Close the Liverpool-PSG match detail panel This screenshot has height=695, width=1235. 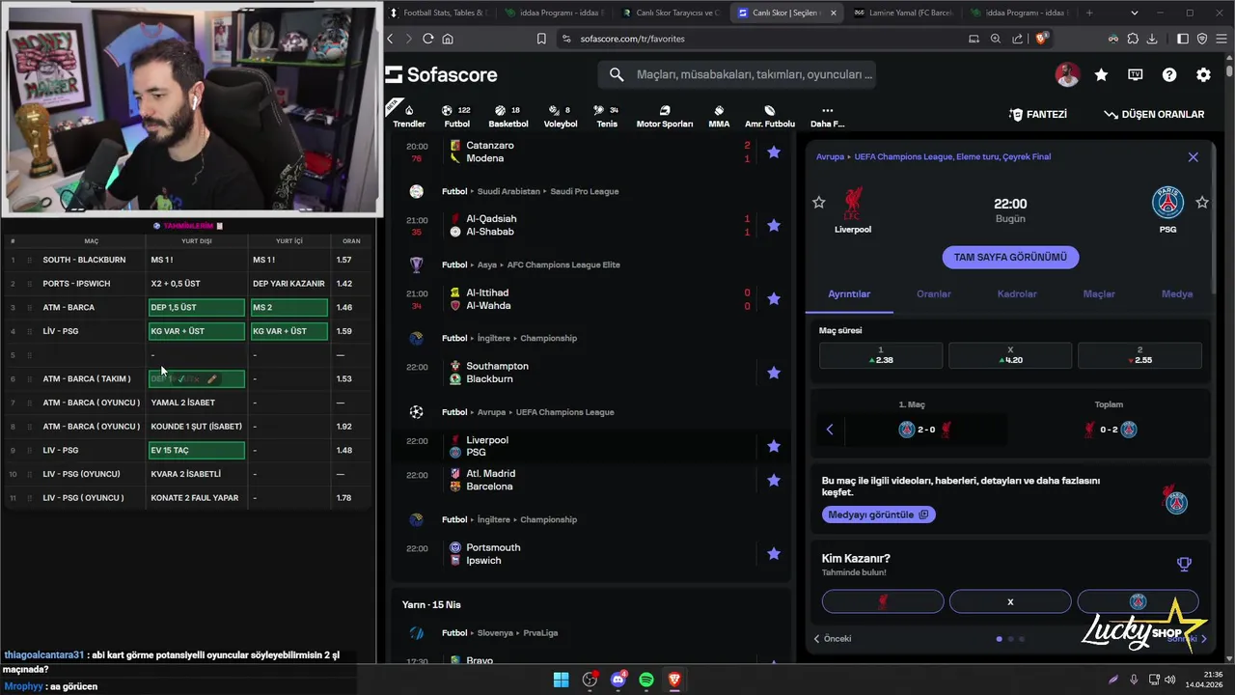(1193, 156)
